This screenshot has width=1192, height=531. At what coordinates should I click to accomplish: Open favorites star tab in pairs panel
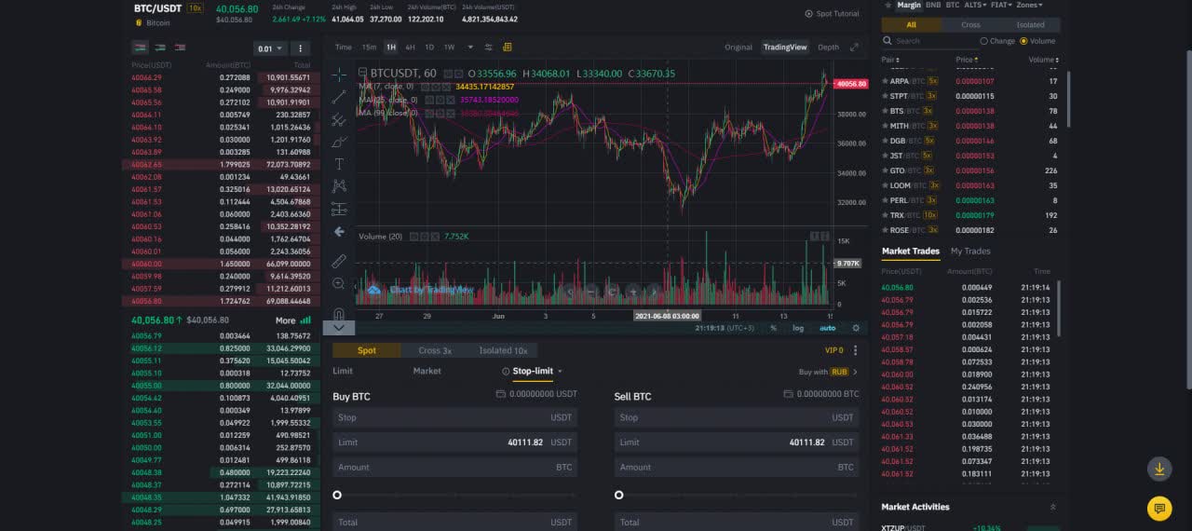tap(888, 5)
